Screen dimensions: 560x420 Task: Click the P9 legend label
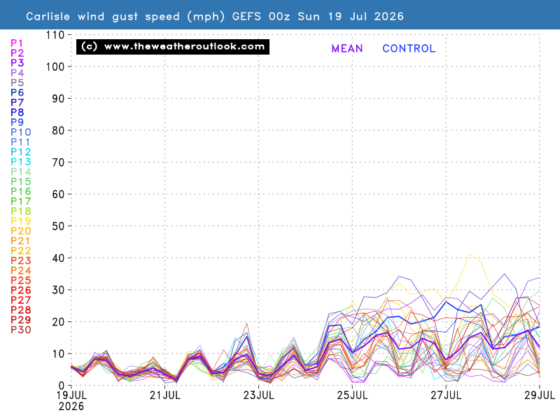click(17, 122)
